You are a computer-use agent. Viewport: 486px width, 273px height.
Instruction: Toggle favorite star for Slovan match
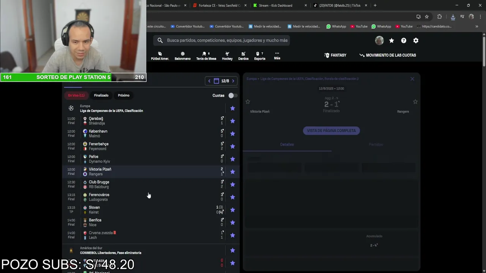click(232, 210)
